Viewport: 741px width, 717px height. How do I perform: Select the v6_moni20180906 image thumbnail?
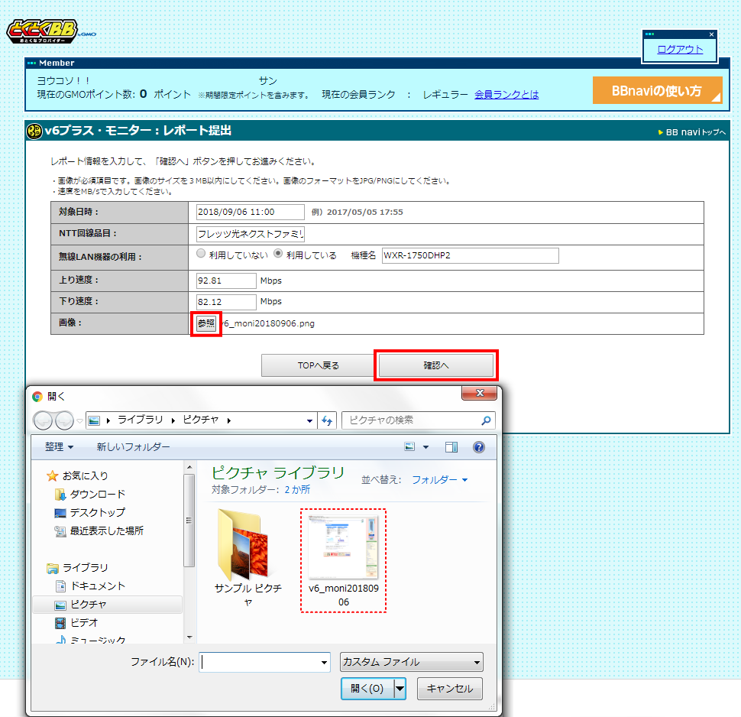point(343,549)
